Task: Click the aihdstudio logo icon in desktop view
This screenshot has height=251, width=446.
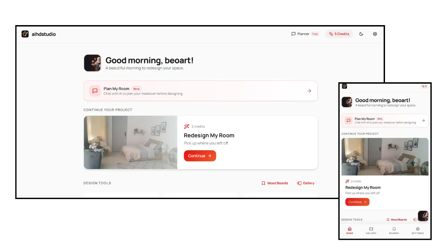Action: [x=25, y=34]
